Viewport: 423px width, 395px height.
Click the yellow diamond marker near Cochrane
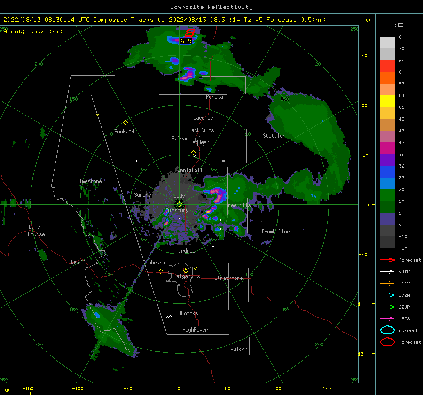(x=161, y=271)
